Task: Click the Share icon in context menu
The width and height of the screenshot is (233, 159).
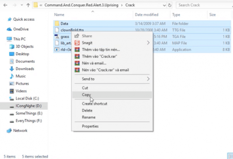Action: [x=77, y=36]
